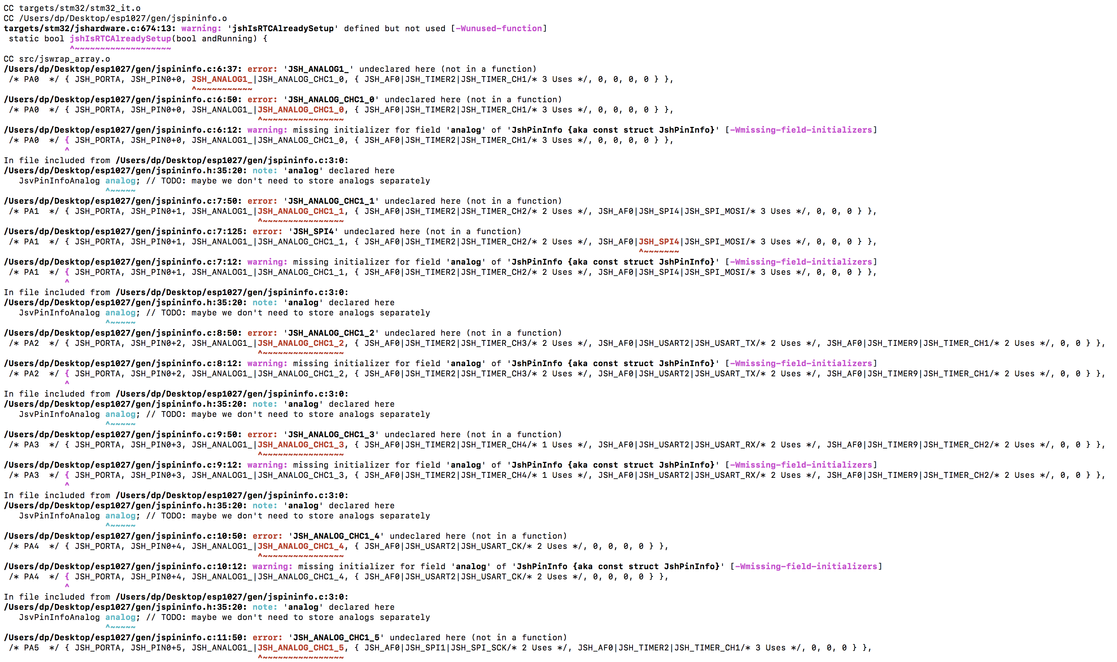Screen dimensions: 1117x662
Task: Click red highlighted 'JSH_ANALOG_CHC1_0' token
Action: 300,110
